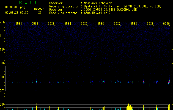Click the Observer field label
Screen dimensions: 173x110
56,3
